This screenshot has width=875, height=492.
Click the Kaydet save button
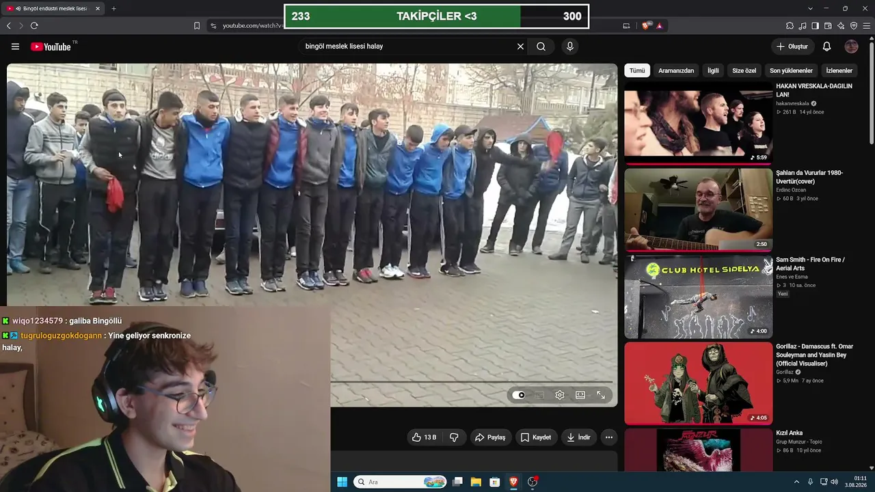click(536, 437)
